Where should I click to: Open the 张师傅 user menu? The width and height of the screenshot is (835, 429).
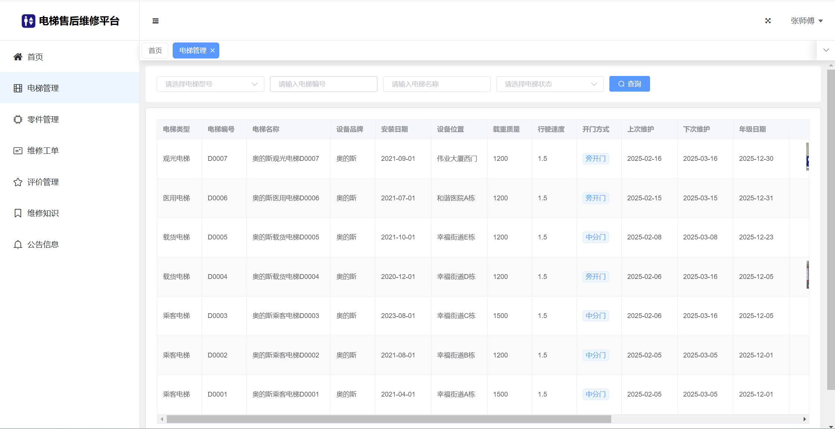tap(806, 21)
